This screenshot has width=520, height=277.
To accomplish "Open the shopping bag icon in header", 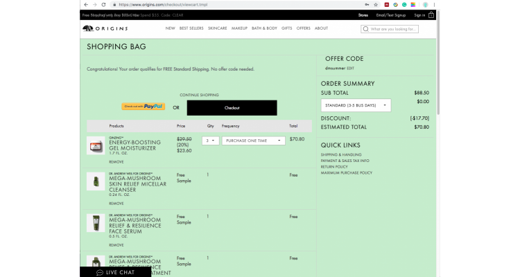I will click(431, 15).
